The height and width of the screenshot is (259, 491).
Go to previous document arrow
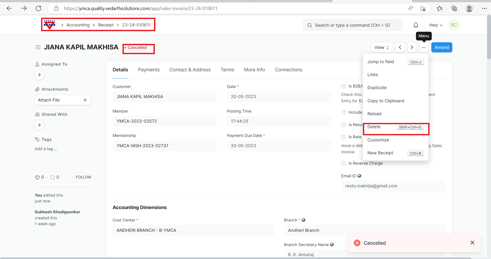(x=400, y=48)
